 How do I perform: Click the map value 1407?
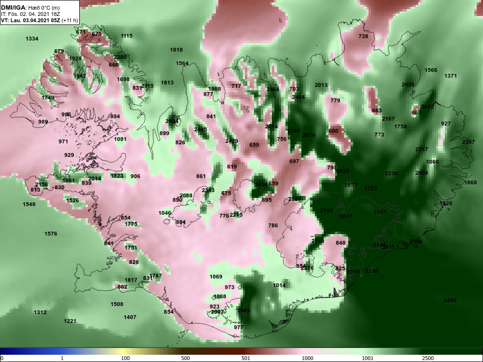point(130,318)
